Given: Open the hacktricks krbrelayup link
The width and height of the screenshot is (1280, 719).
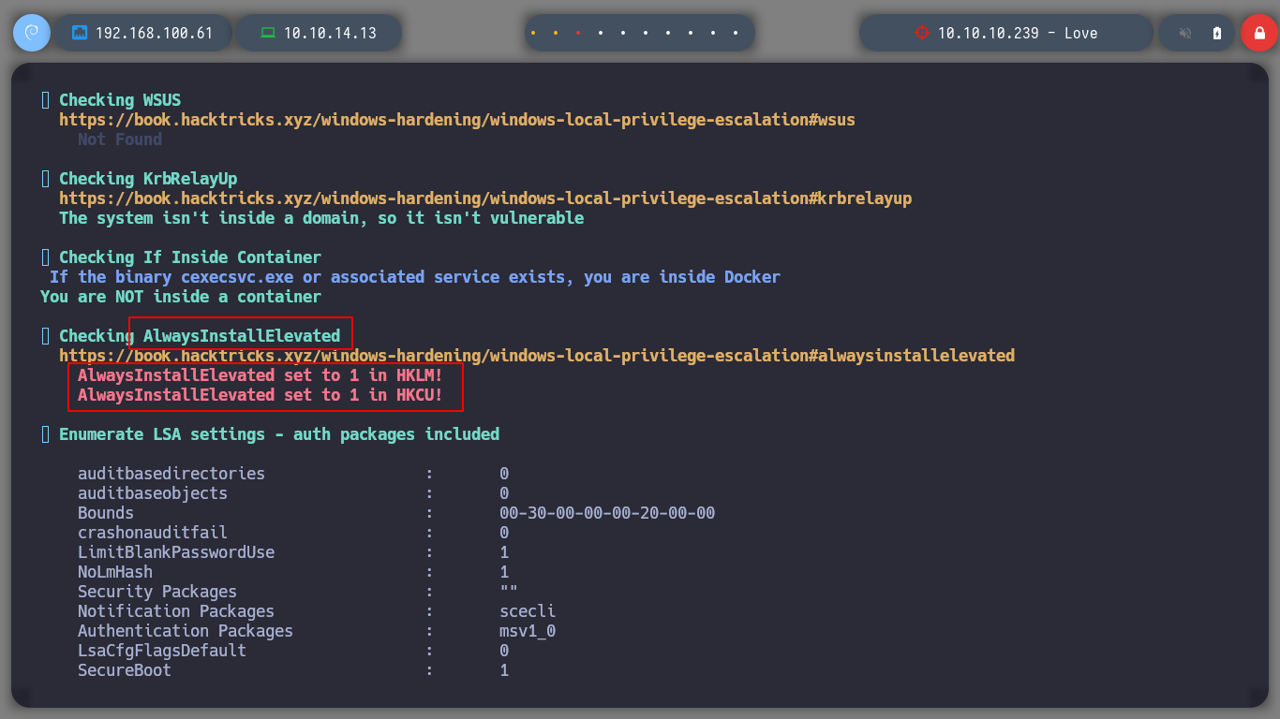Looking at the screenshot, I should [485, 198].
